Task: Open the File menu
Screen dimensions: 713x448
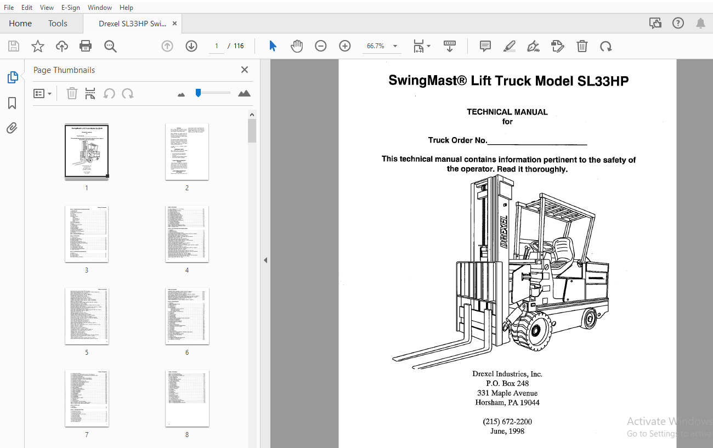Action: (x=9, y=8)
